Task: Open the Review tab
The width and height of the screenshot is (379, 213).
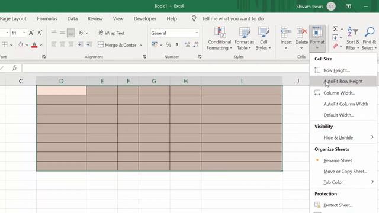Action: (95, 18)
